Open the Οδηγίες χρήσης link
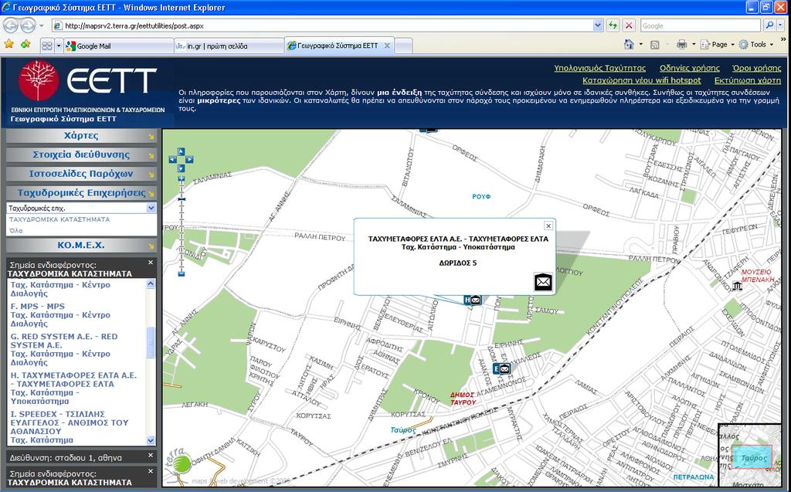This screenshot has height=492, width=791. [x=690, y=68]
